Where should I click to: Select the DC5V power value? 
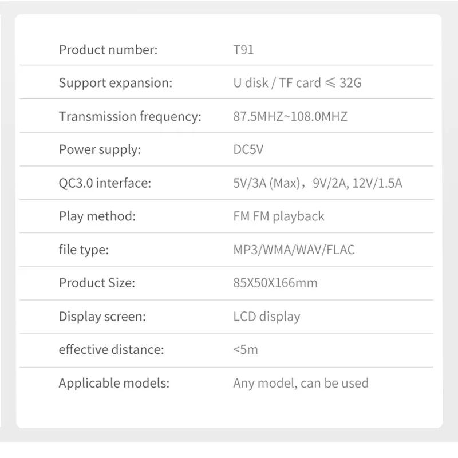pyautogui.click(x=249, y=150)
